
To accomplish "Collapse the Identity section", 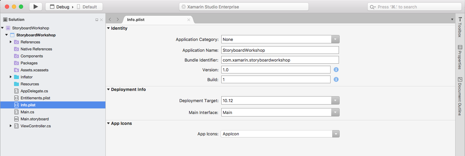I will [x=109, y=28].
